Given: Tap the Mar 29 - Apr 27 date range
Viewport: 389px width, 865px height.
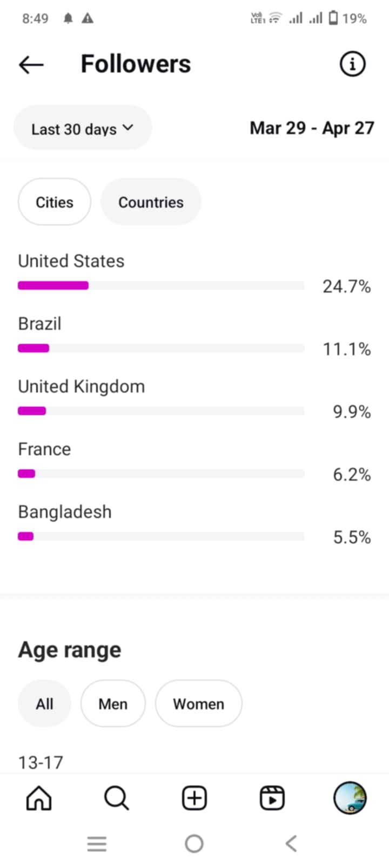Looking at the screenshot, I should coord(312,128).
